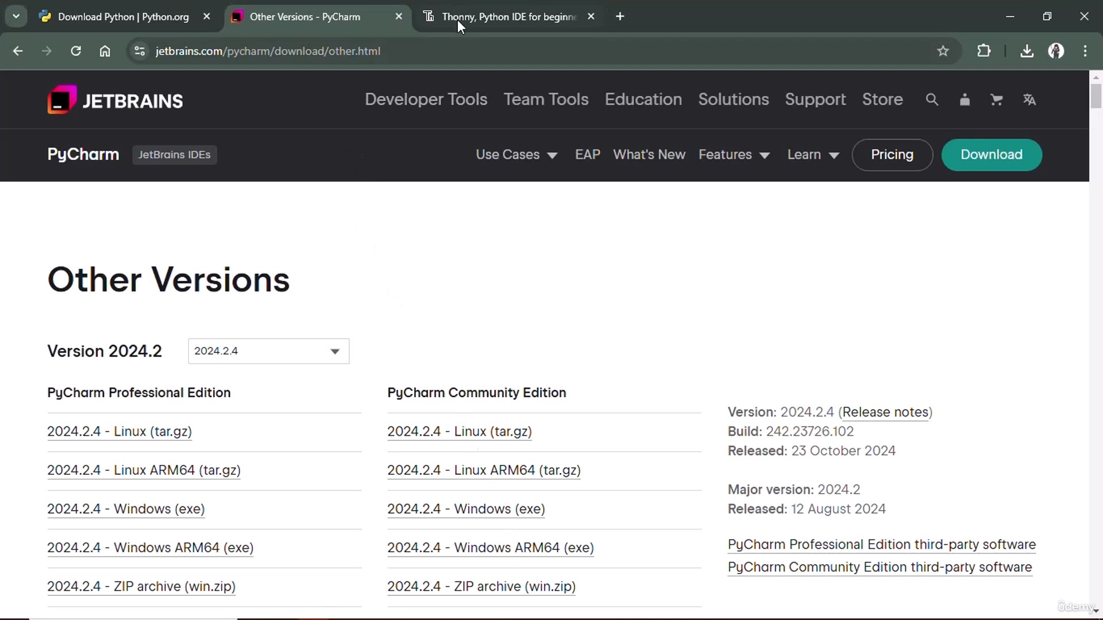Bookmark this page with the star icon
1103x620 pixels.
(943, 51)
